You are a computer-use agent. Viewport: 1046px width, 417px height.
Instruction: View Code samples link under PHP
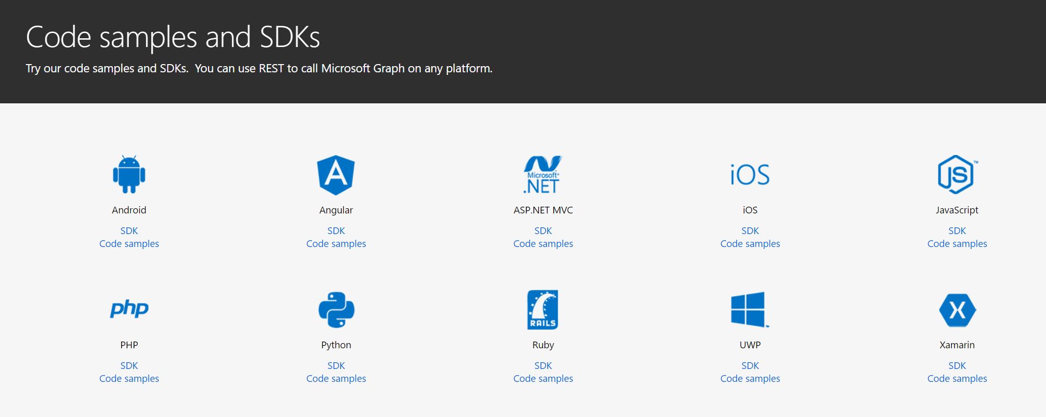pos(129,379)
